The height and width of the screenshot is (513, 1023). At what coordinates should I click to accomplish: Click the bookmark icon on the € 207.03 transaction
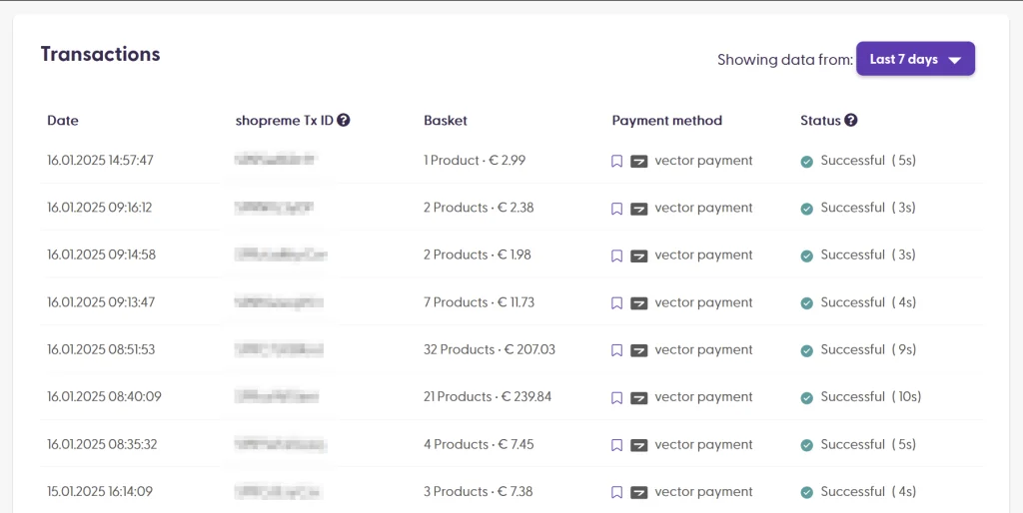(616, 350)
